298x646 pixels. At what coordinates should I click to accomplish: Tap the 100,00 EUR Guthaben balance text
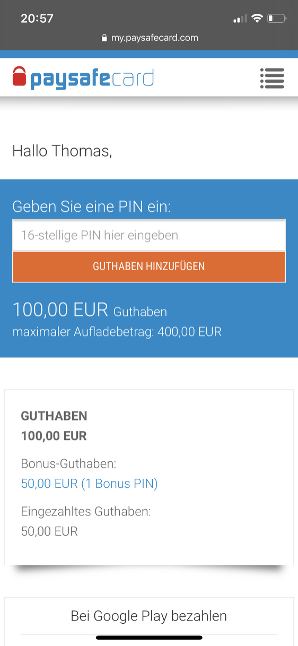pos(90,310)
